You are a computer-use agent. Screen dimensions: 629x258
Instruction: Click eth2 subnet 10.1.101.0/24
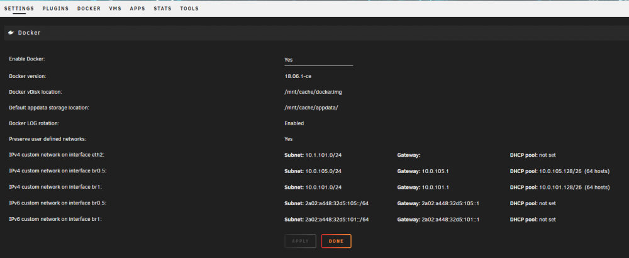(x=323, y=155)
